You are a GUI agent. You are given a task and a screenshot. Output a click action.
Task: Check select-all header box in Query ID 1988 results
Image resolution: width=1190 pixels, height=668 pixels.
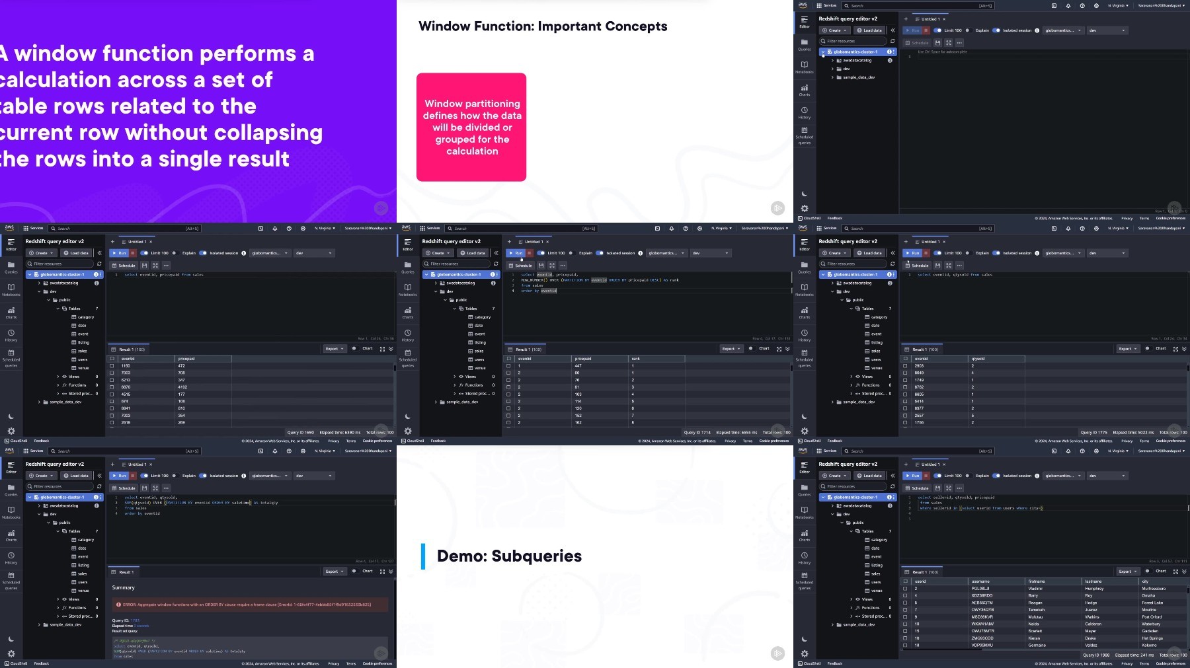click(906, 581)
